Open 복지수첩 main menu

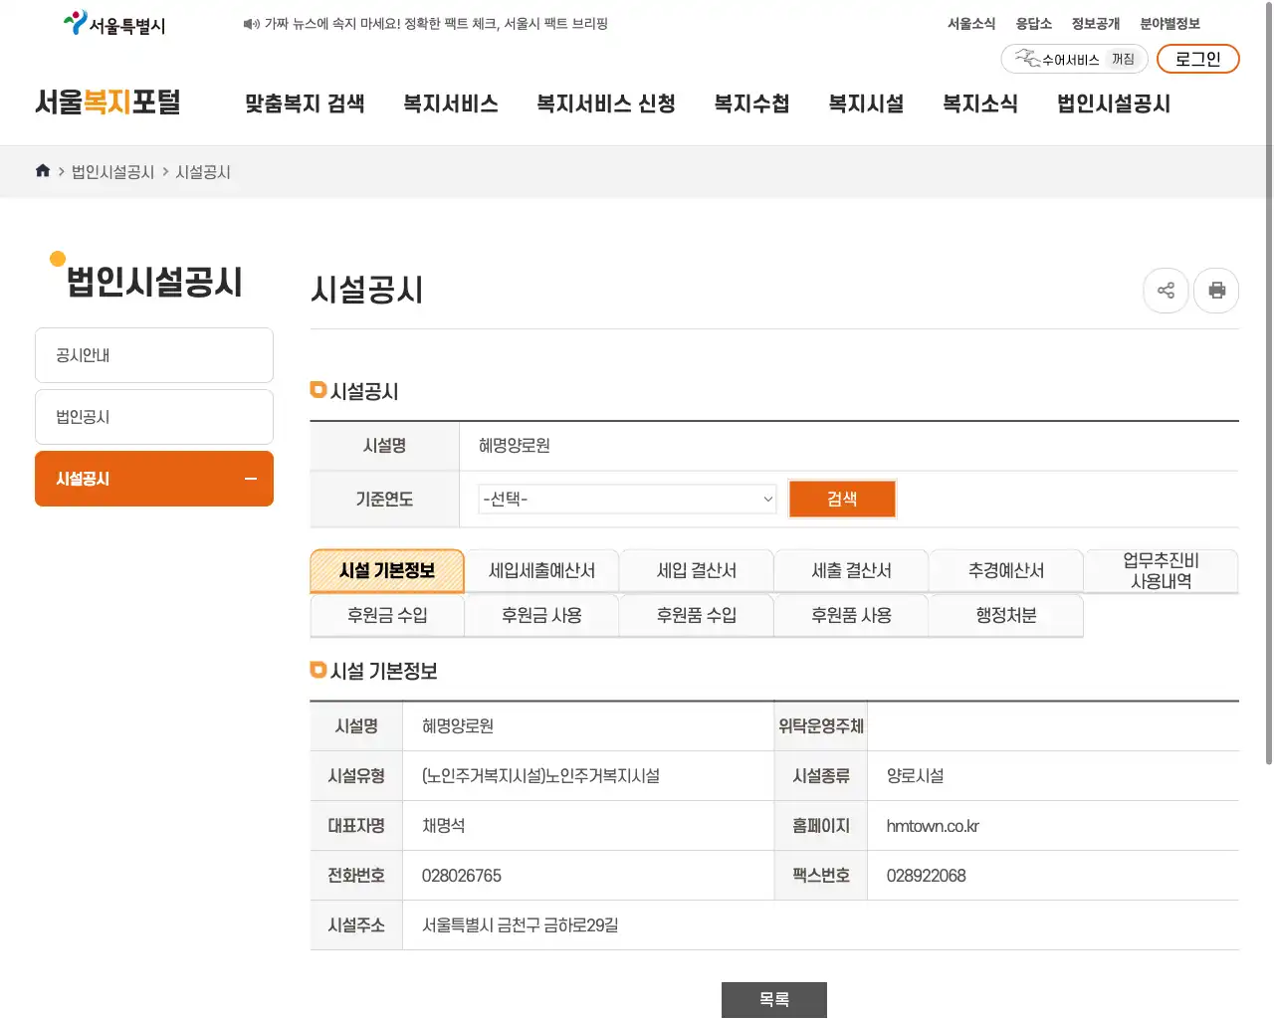752,103
